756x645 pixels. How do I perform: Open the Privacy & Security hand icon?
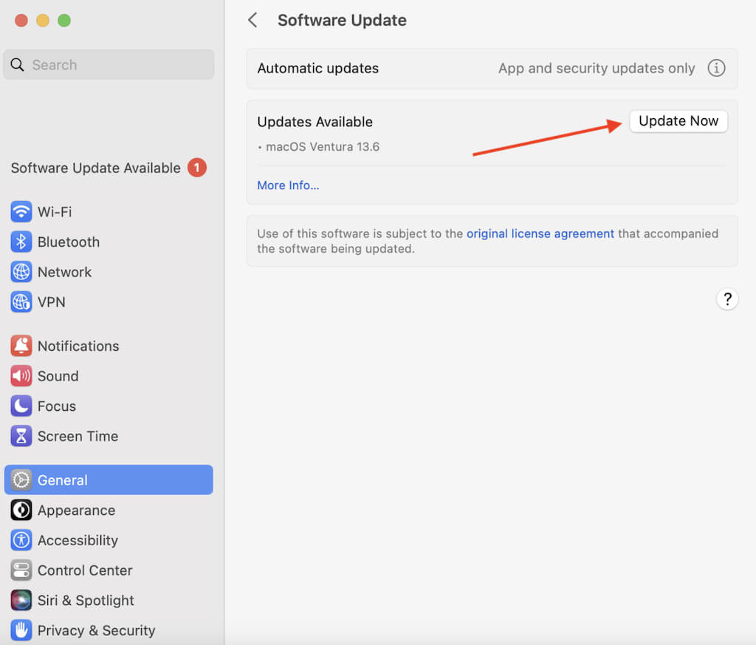(21, 630)
